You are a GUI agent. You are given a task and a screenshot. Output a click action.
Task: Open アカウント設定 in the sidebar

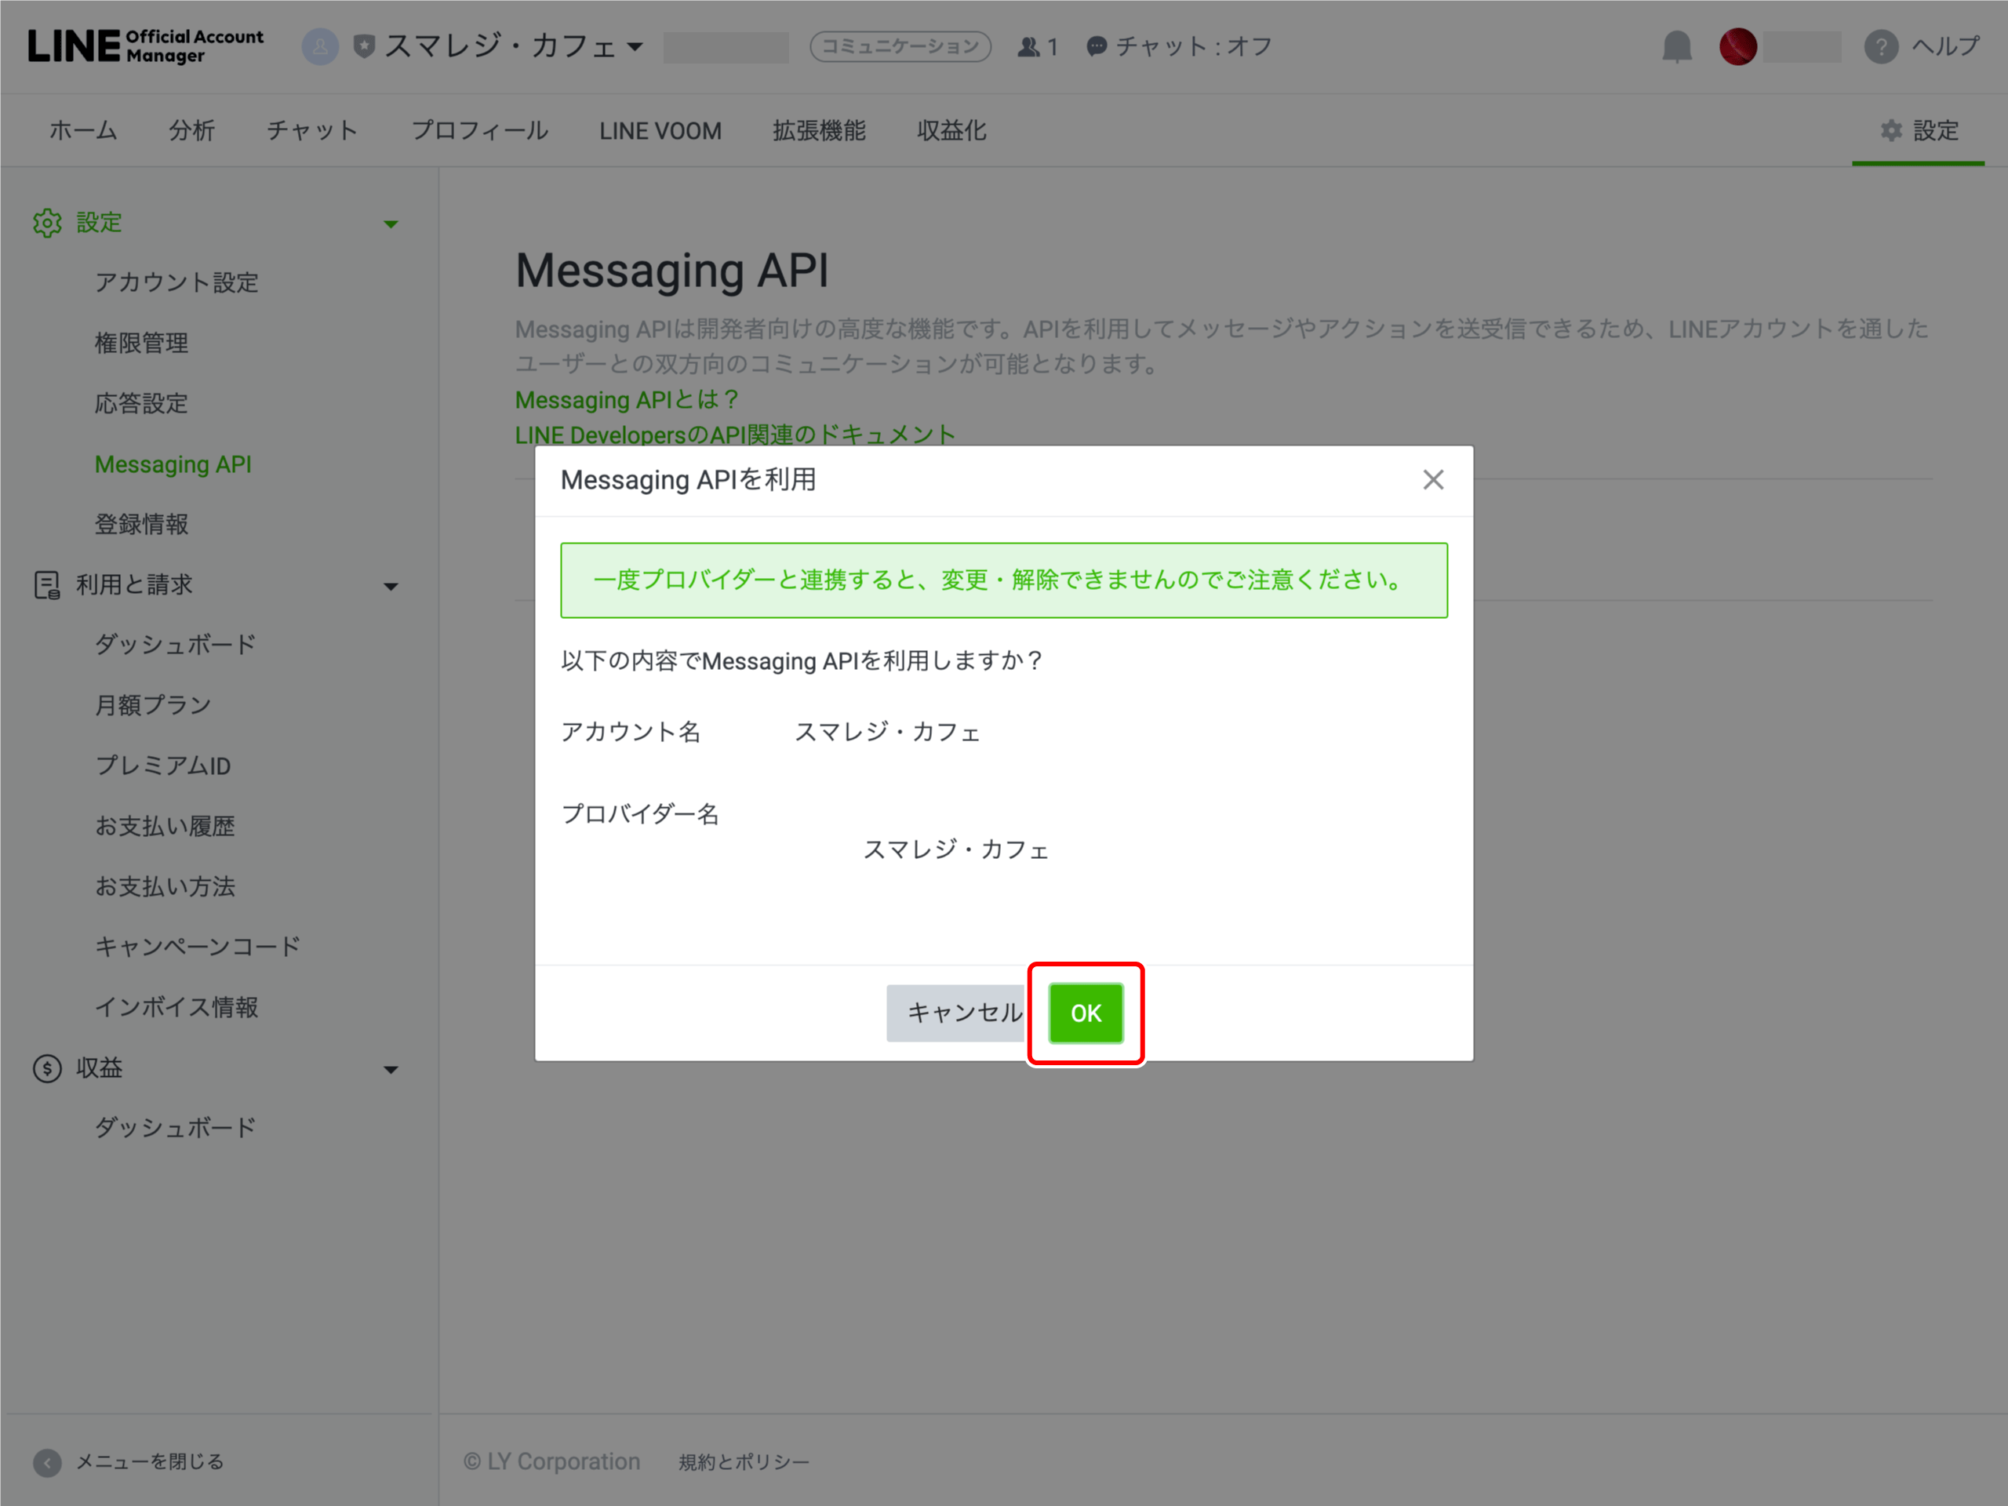[x=177, y=283]
